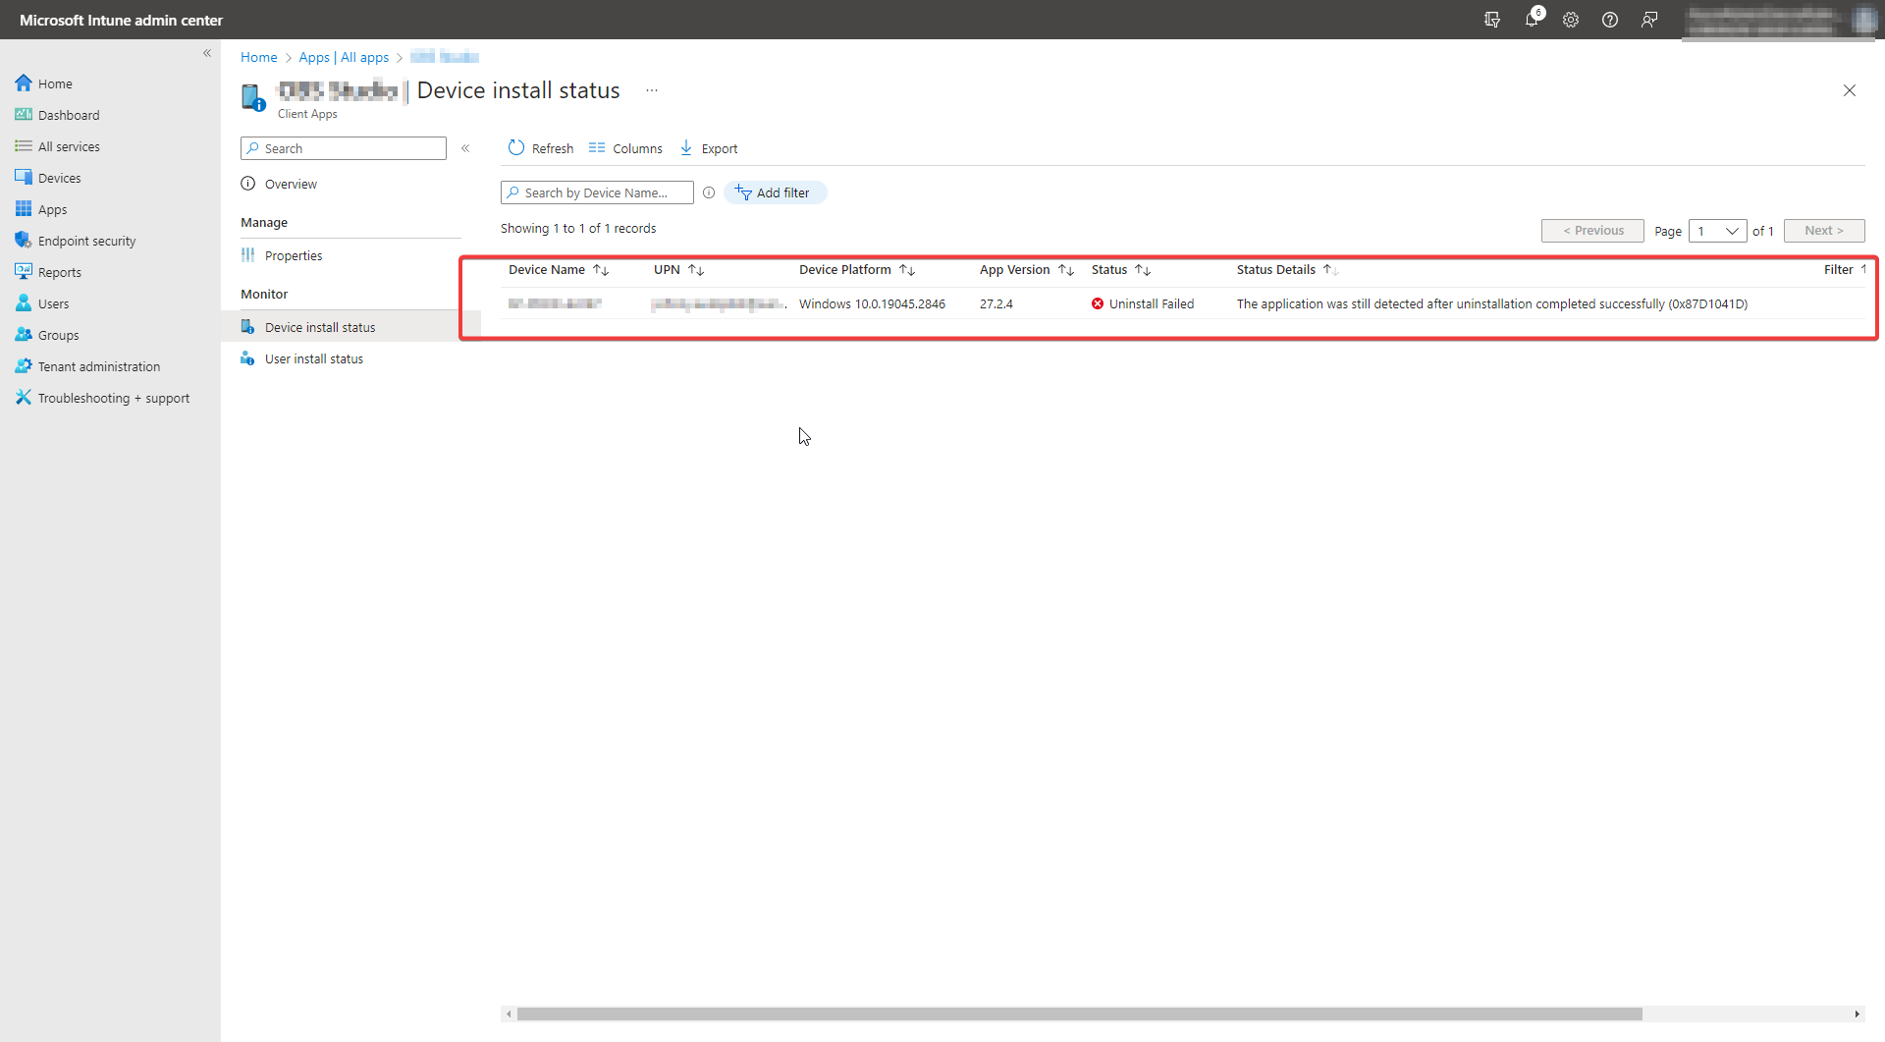
Task: Open the Columns picker
Action: (625, 147)
